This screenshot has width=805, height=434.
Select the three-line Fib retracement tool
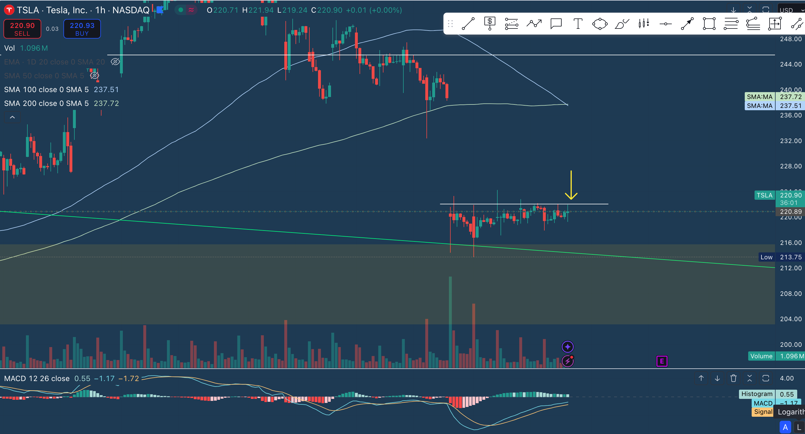731,24
